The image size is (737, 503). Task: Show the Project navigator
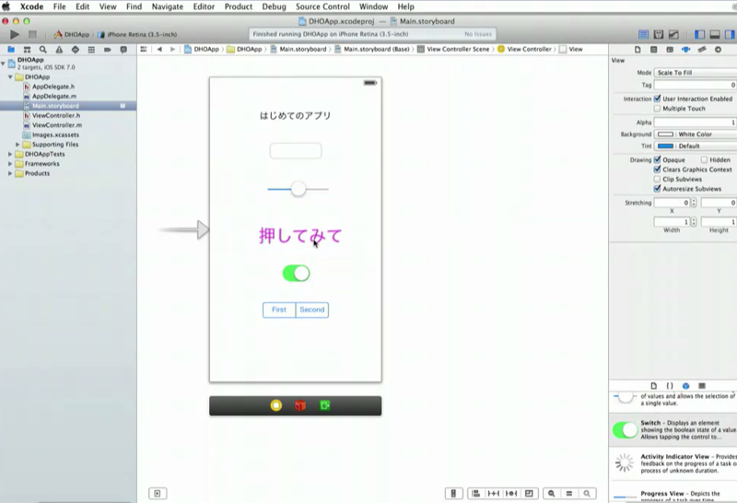coord(11,50)
